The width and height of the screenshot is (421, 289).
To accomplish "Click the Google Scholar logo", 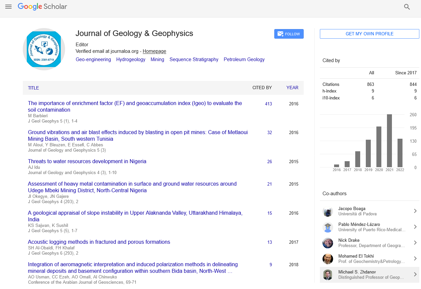I will (x=42, y=7).
